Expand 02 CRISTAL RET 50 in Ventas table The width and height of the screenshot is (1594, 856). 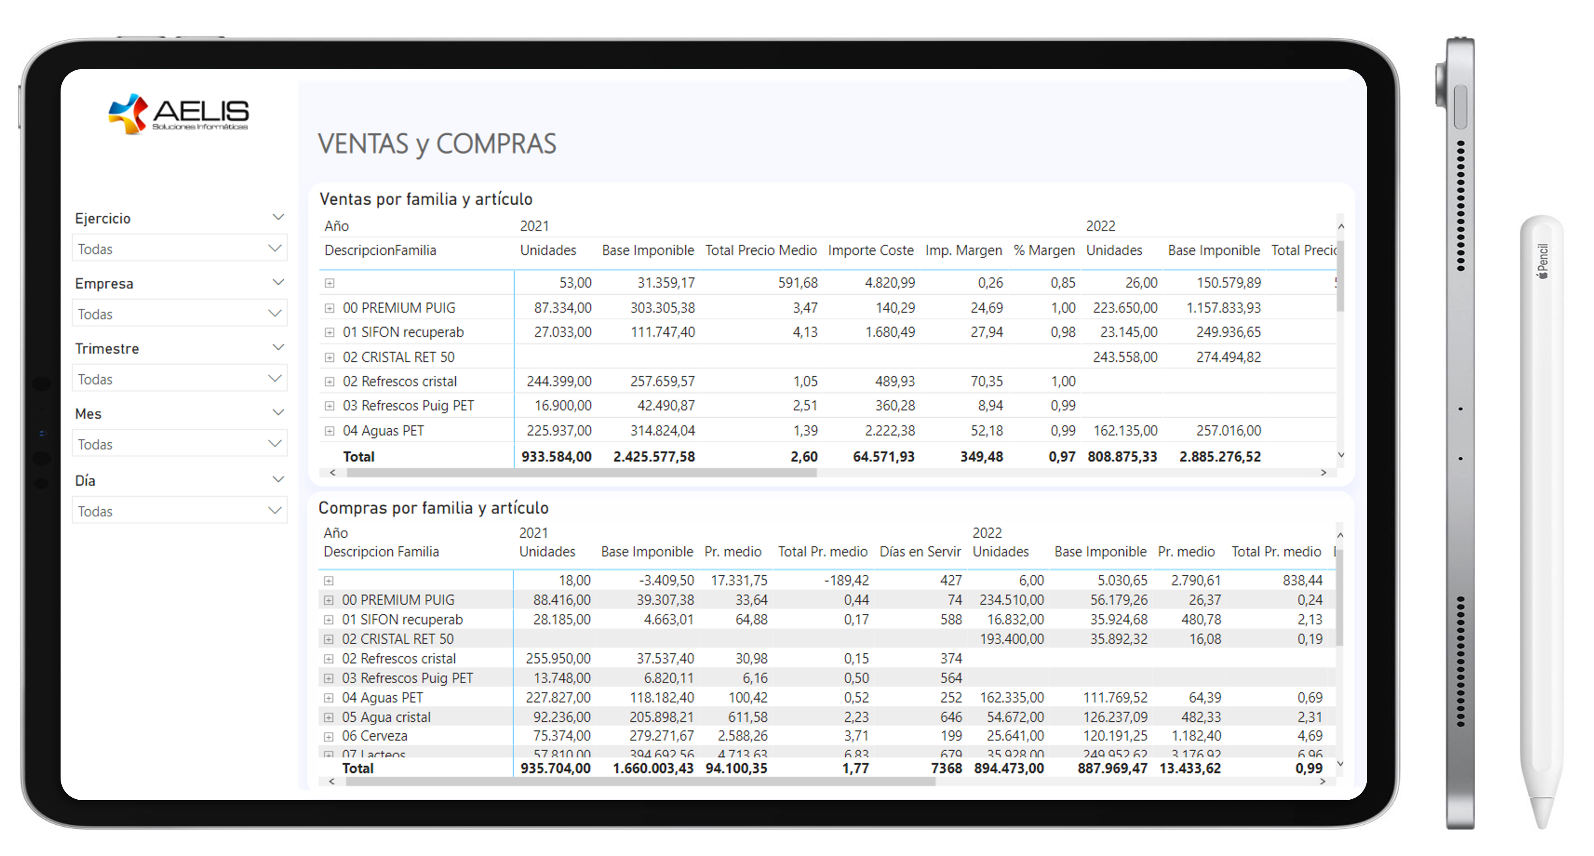pyautogui.click(x=330, y=357)
